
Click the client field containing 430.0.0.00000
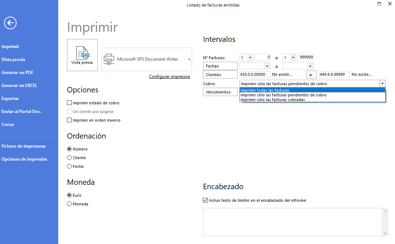click(255, 74)
